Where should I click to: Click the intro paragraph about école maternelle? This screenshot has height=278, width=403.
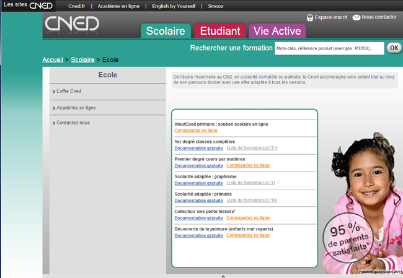(284, 80)
